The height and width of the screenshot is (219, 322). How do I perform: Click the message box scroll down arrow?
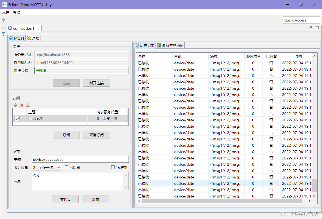pyautogui.click(x=126, y=187)
